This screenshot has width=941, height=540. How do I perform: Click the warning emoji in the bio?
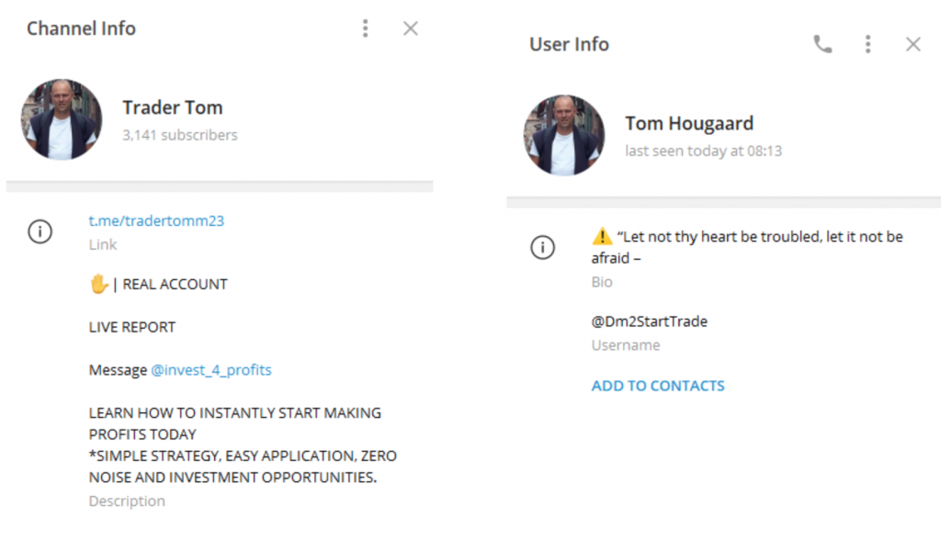602,237
